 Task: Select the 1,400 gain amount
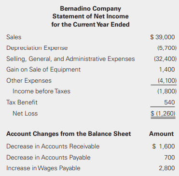(167, 70)
